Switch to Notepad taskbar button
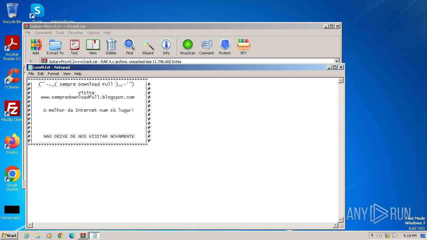This screenshot has width=427, height=240. 94,236
